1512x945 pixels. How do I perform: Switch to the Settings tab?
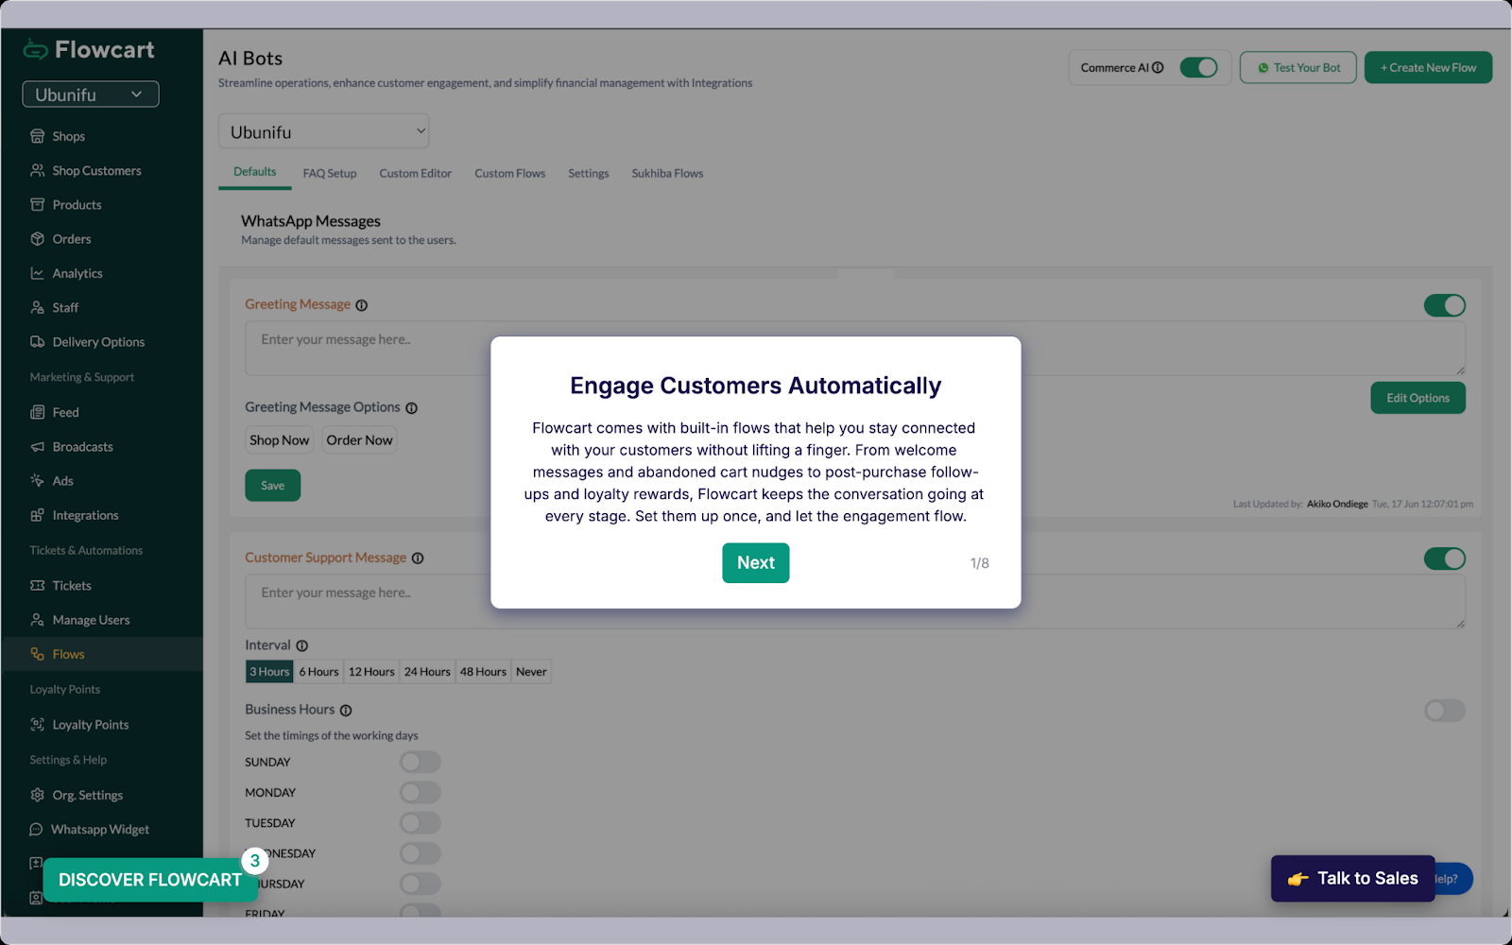[589, 174]
